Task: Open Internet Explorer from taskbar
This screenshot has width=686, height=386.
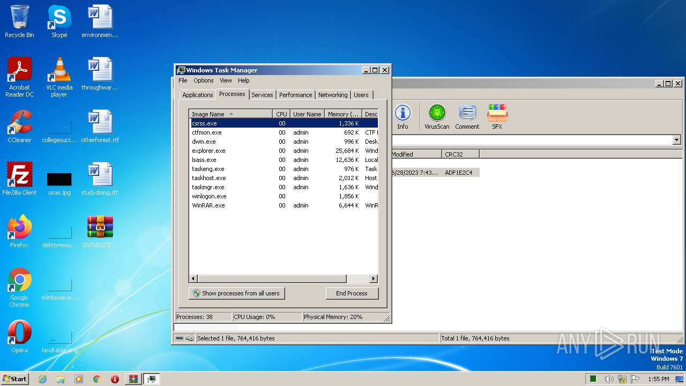Action: [42, 379]
